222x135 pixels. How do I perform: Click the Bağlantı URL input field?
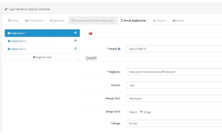[x=174, y=72]
